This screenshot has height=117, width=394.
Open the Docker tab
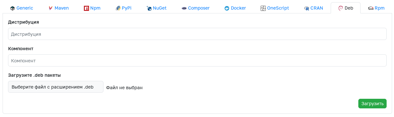coord(235,8)
